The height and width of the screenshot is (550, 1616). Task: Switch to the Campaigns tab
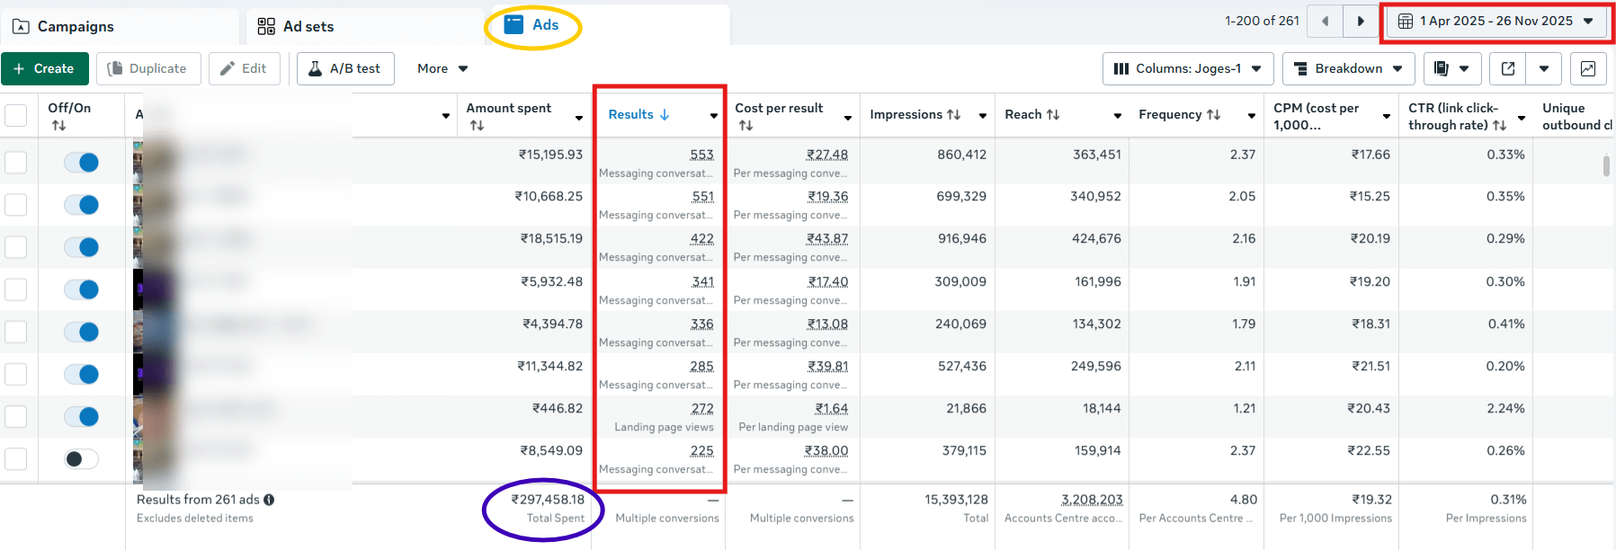(x=64, y=26)
